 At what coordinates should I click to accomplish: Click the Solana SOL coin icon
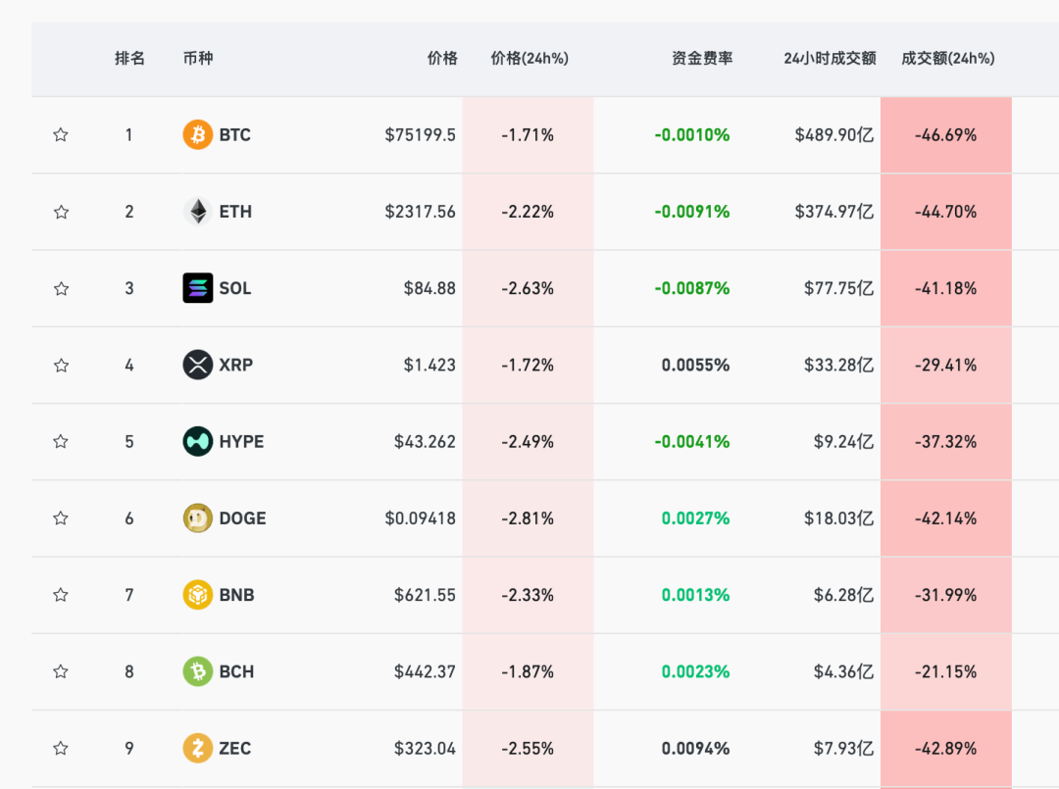197,288
